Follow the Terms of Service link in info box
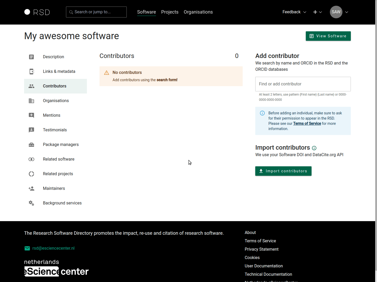The image size is (377, 282). point(307,124)
